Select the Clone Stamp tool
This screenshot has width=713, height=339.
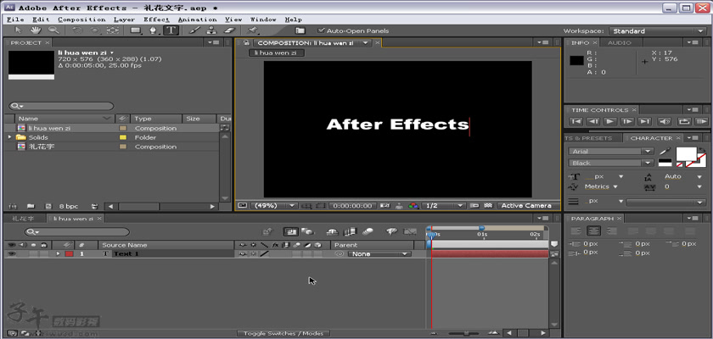click(x=211, y=31)
